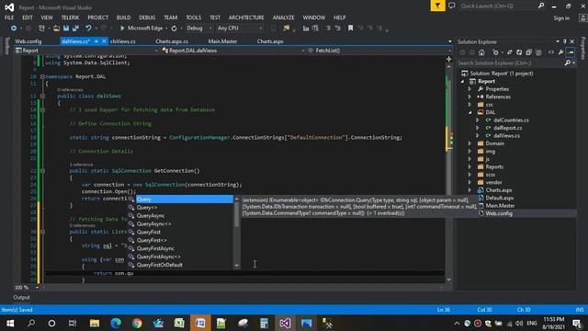Open the Toolbox side tab
This screenshot has width=588, height=331.
coord(6,46)
